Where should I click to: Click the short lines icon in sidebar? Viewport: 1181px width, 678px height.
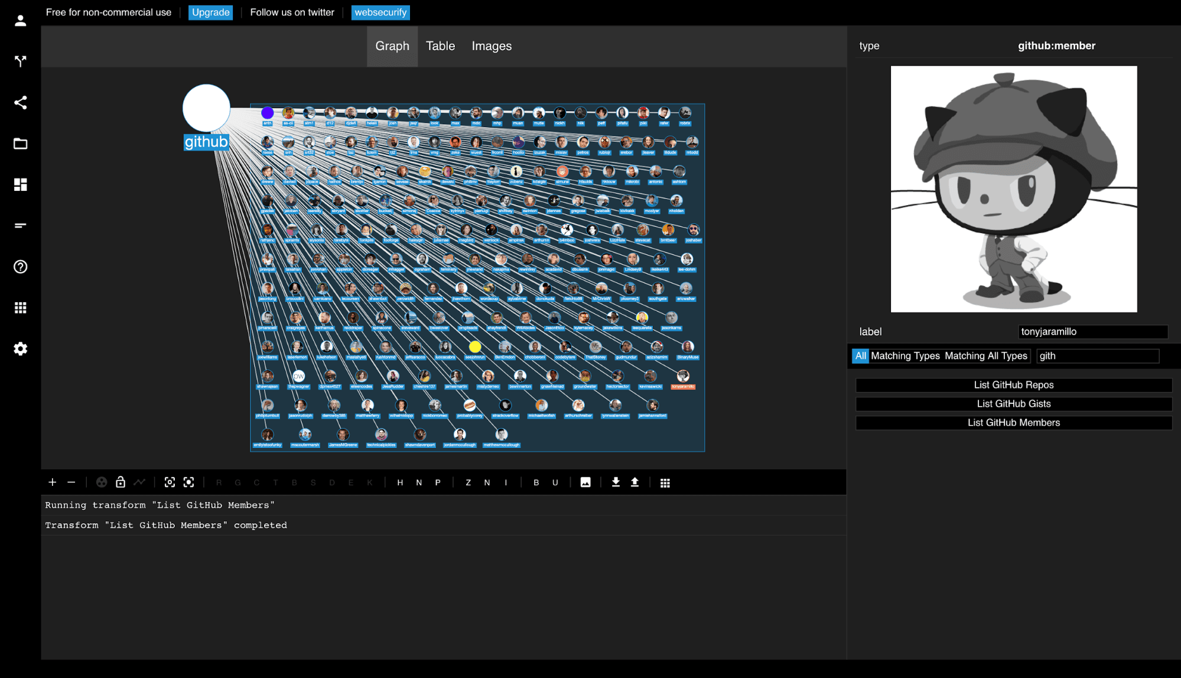[21, 226]
